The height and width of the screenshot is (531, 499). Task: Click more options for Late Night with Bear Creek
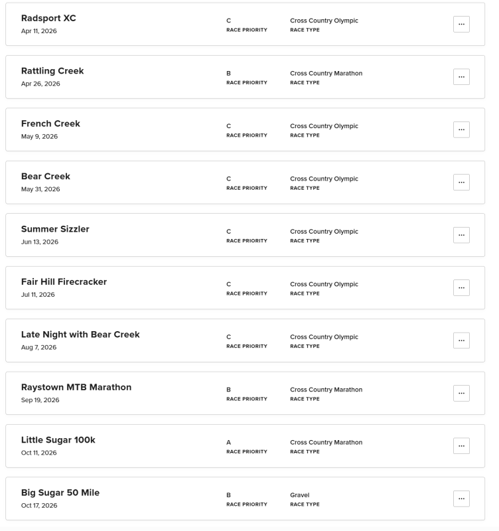(461, 341)
